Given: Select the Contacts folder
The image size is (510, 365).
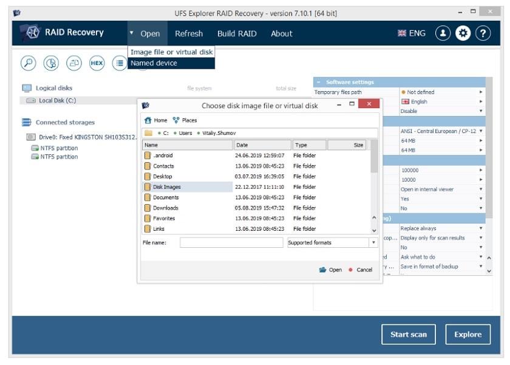Looking at the screenshot, I should click(188, 166).
